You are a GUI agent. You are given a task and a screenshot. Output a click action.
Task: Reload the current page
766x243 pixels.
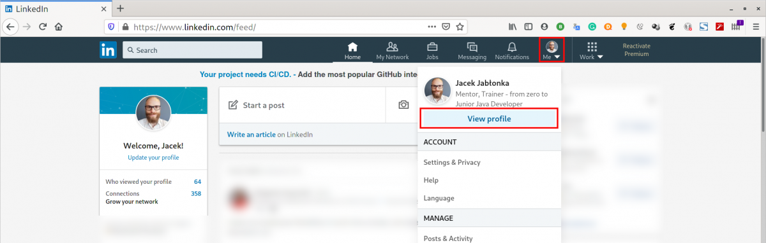click(x=43, y=27)
